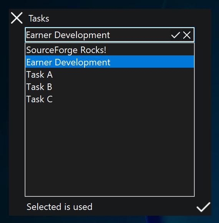
Task: Select the highlighted Earner Development list entry
Action: (x=109, y=62)
